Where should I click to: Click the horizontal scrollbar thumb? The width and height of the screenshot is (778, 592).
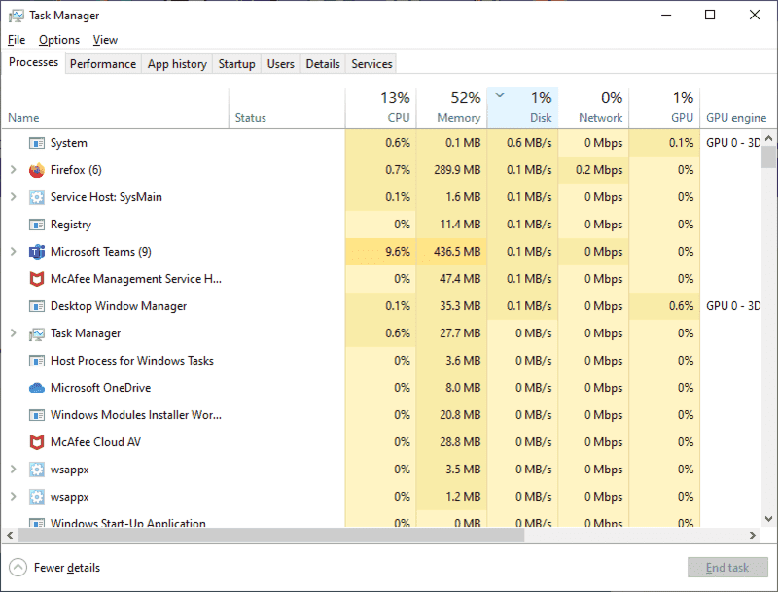271,535
